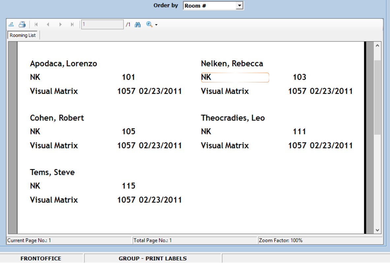Open find text binoculars tool
The width and height of the screenshot is (390, 263).
point(138,24)
